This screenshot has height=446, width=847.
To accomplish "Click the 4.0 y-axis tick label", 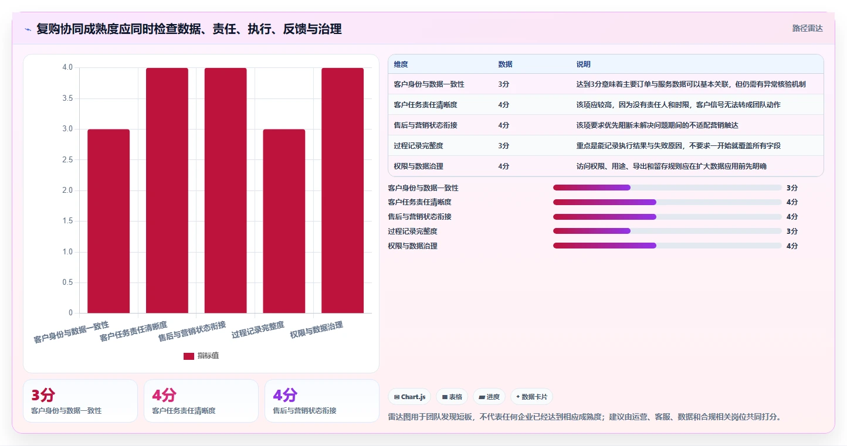I will [x=67, y=68].
